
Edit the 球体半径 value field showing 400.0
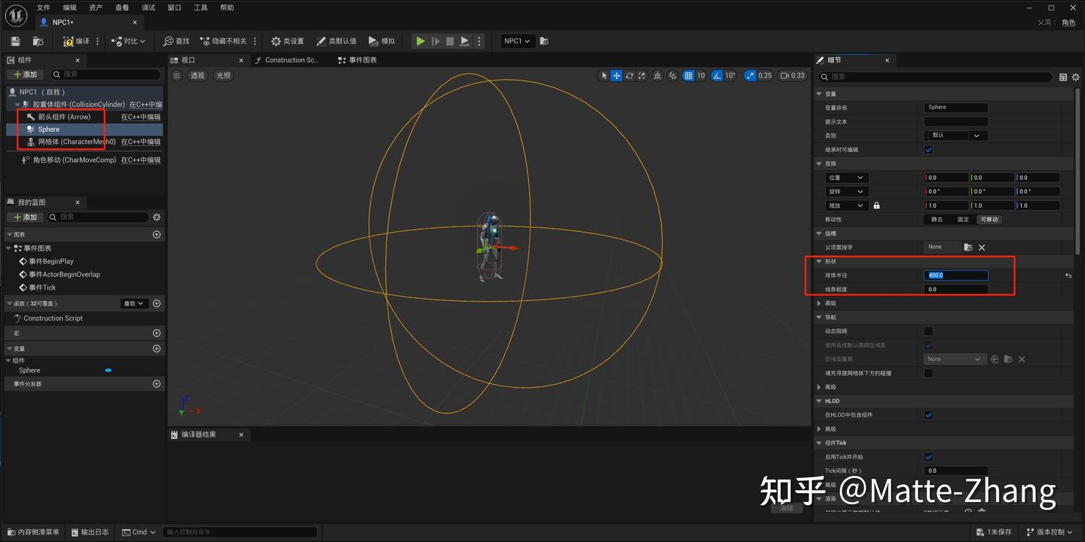[955, 275]
